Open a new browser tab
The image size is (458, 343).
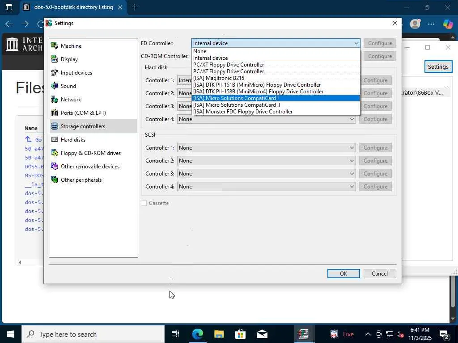click(135, 7)
